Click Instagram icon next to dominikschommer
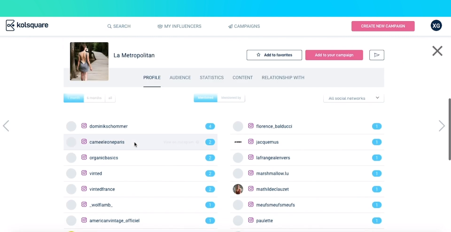Image resolution: width=451 pixels, height=232 pixels. pos(84,126)
